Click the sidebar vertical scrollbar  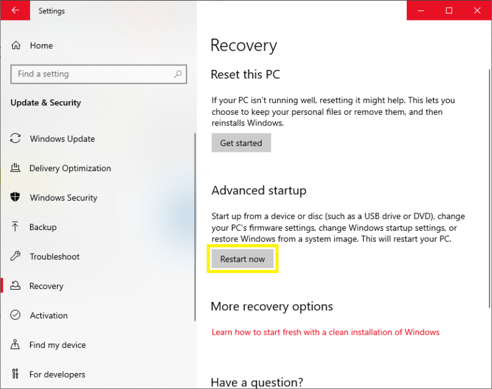tap(195, 227)
